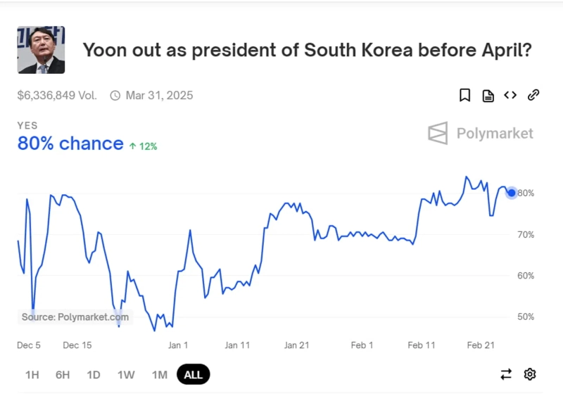The width and height of the screenshot is (563, 403).
Task: Copy market link via chain icon
Action: click(x=533, y=96)
